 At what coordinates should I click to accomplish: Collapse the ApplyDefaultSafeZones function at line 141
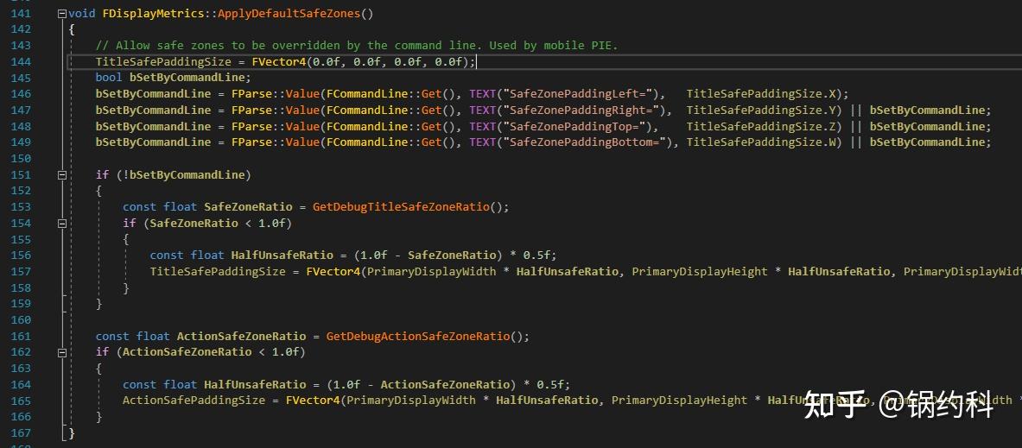[x=62, y=13]
